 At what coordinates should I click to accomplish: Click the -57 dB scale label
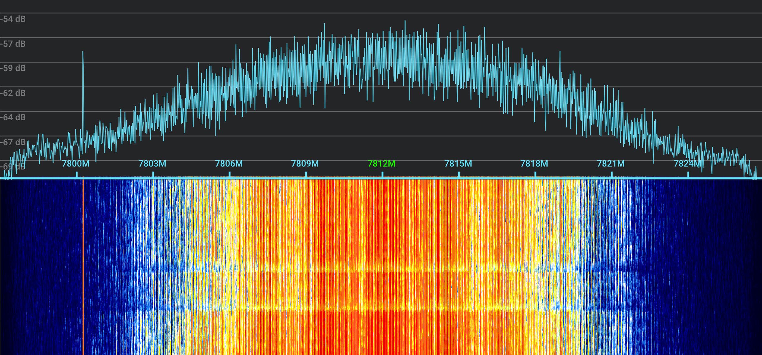pyautogui.click(x=13, y=44)
